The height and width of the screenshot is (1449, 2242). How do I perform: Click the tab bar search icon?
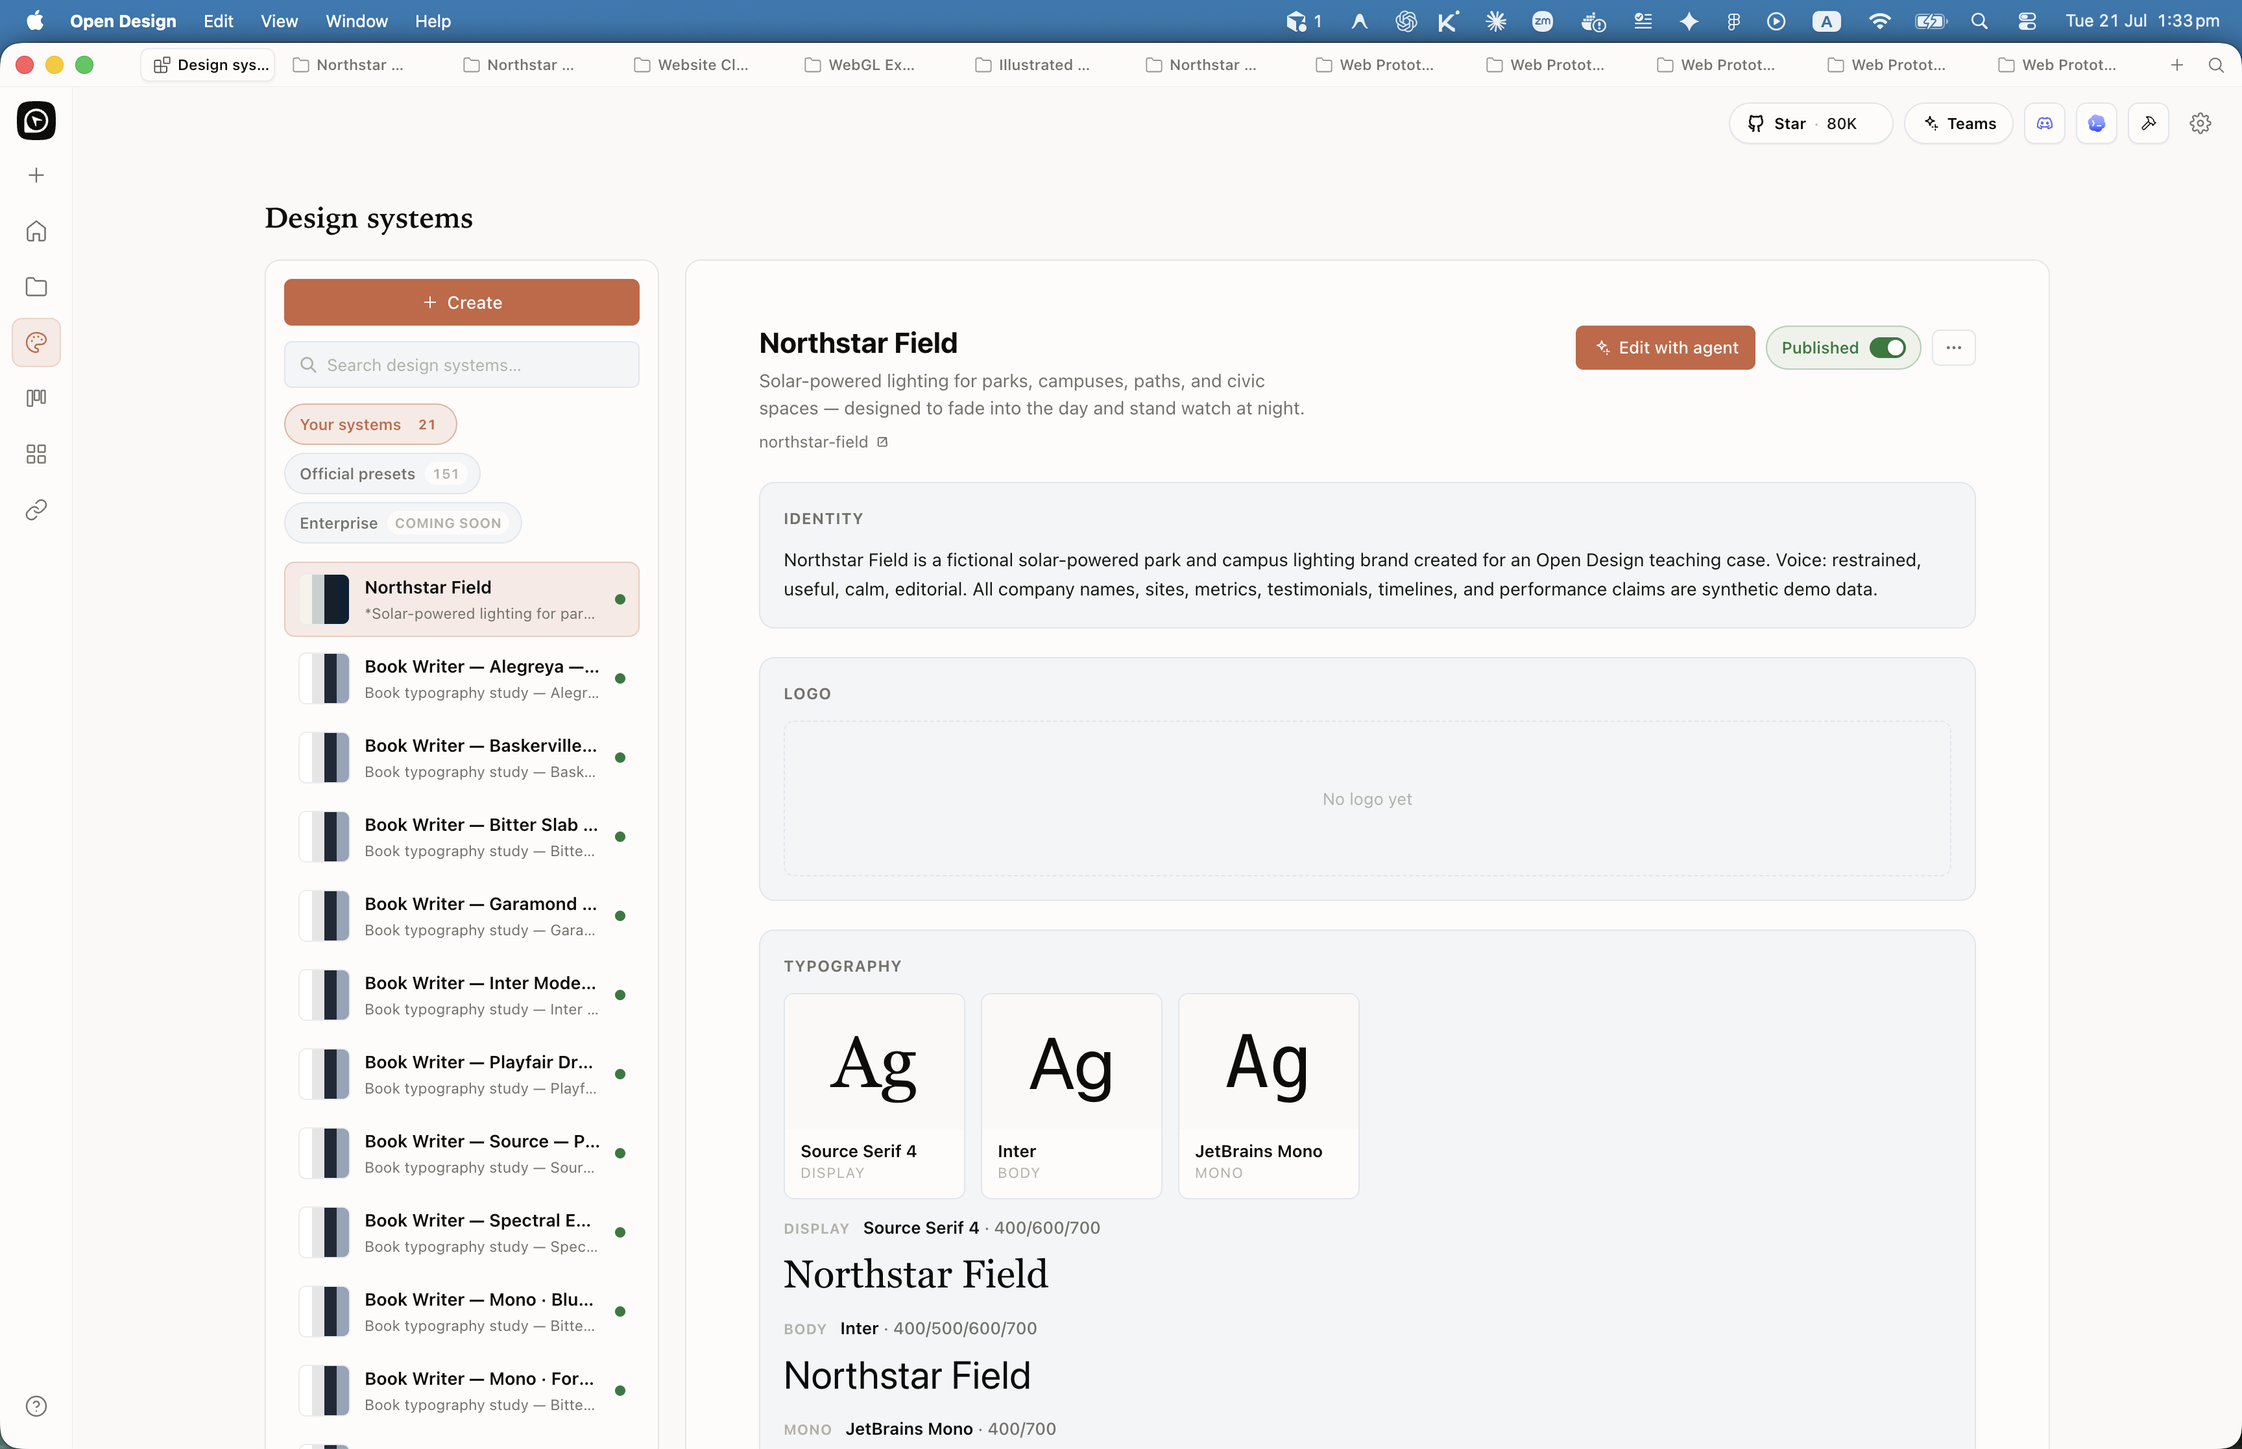click(x=2215, y=65)
